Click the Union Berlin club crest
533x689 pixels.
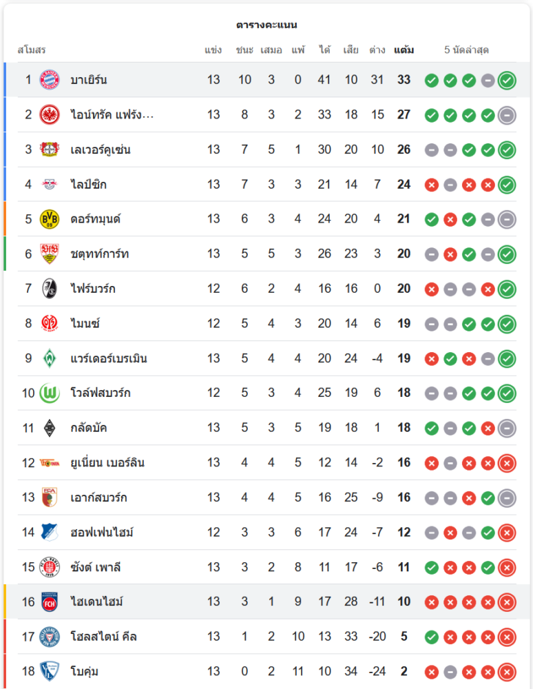(x=50, y=462)
